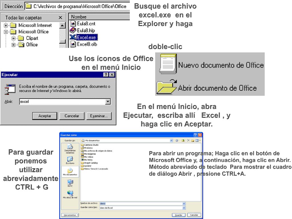
Task: Click the 'Nuevo documento de Office' label
Action: [221, 65]
